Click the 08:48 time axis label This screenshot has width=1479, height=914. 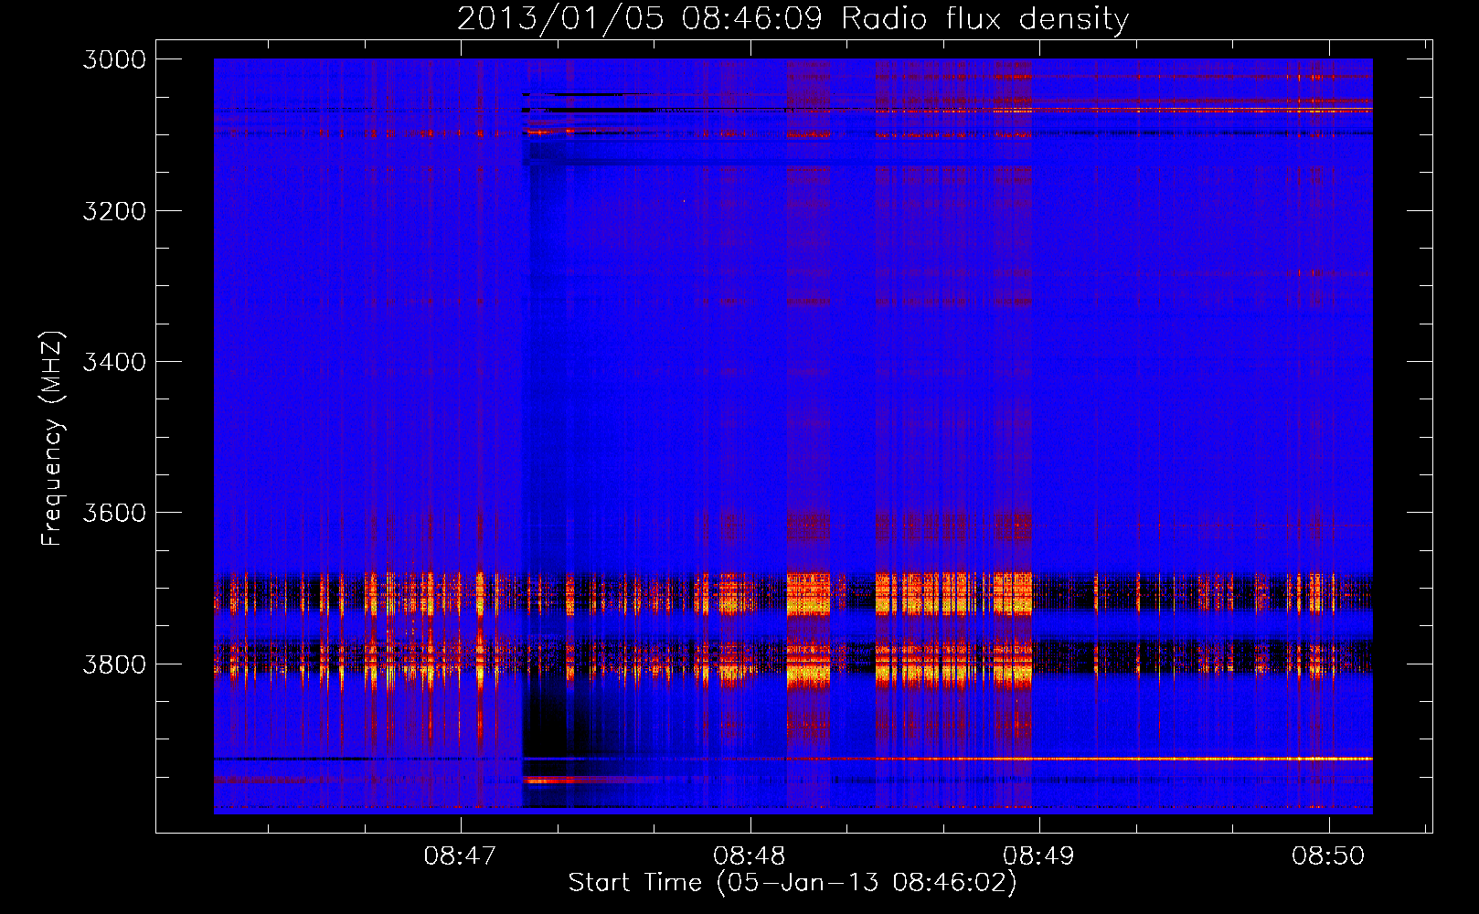click(x=750, y=856)
